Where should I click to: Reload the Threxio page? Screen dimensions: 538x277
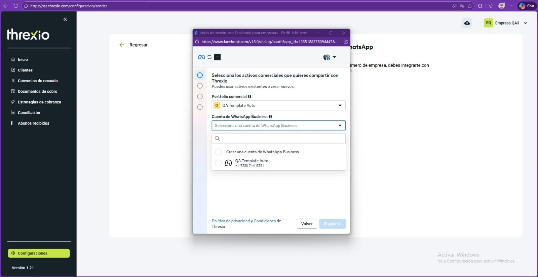(15, 6)
